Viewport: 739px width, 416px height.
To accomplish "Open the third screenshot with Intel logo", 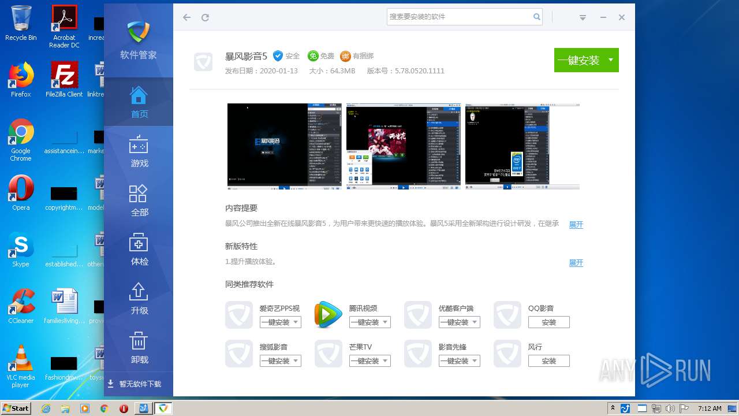I will click(x=522, y=147).
